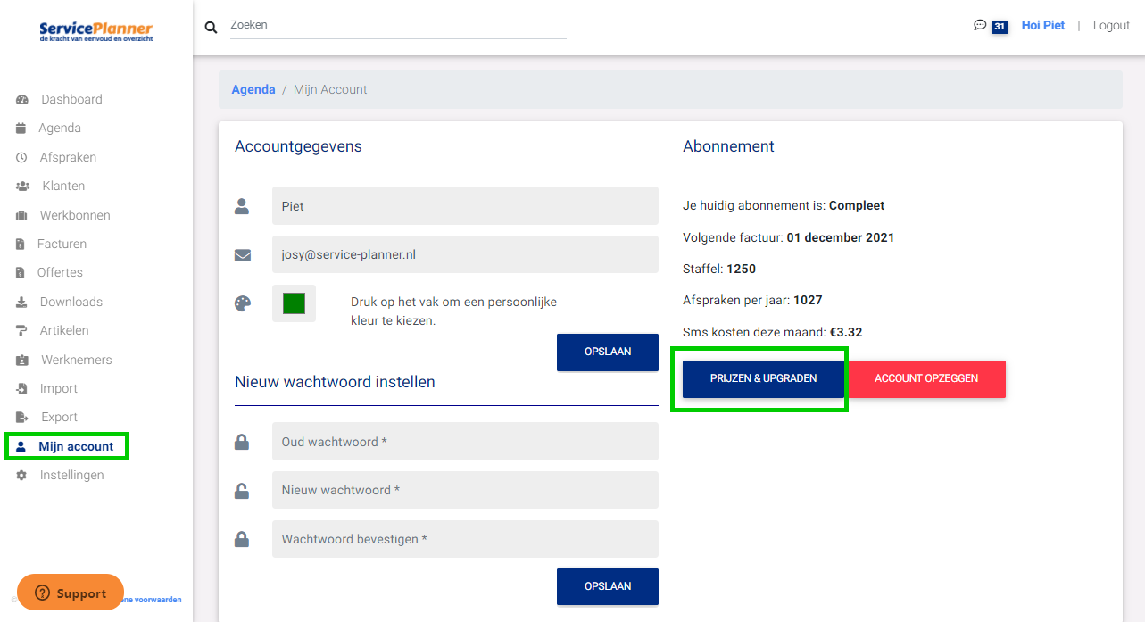Click the Afspraken clock icon in sidebar

[x=21, y=158]
